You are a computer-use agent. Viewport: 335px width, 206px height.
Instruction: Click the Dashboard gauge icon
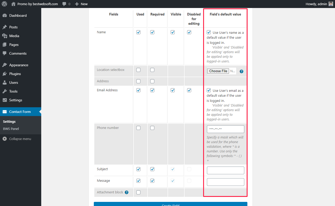click(5, 15)
